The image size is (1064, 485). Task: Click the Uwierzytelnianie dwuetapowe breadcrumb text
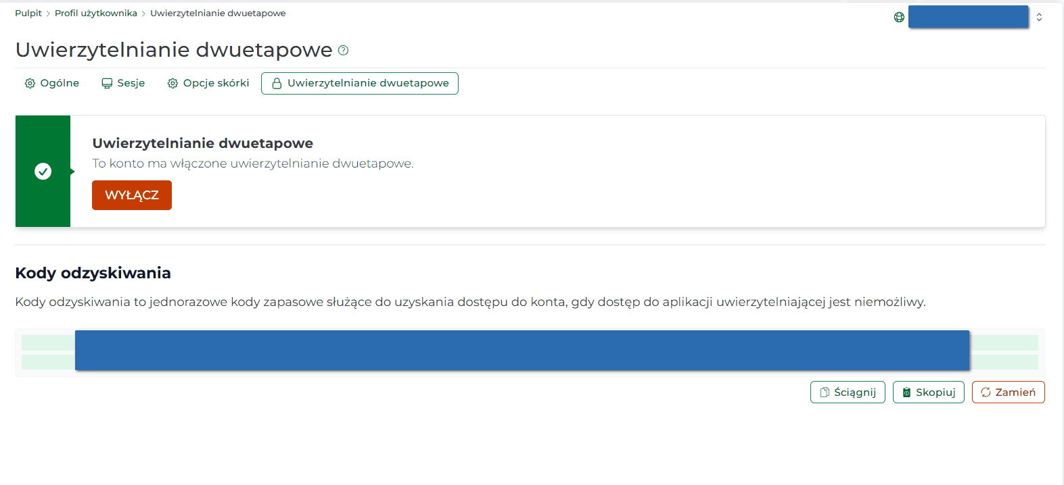point(218,14)
